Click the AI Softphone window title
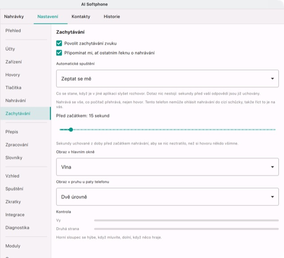Screen dimensions: 284x258 click(x=95, y=4)
